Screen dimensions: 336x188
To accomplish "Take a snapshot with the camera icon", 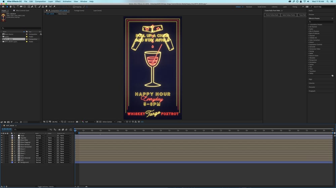I will point(77,122).
